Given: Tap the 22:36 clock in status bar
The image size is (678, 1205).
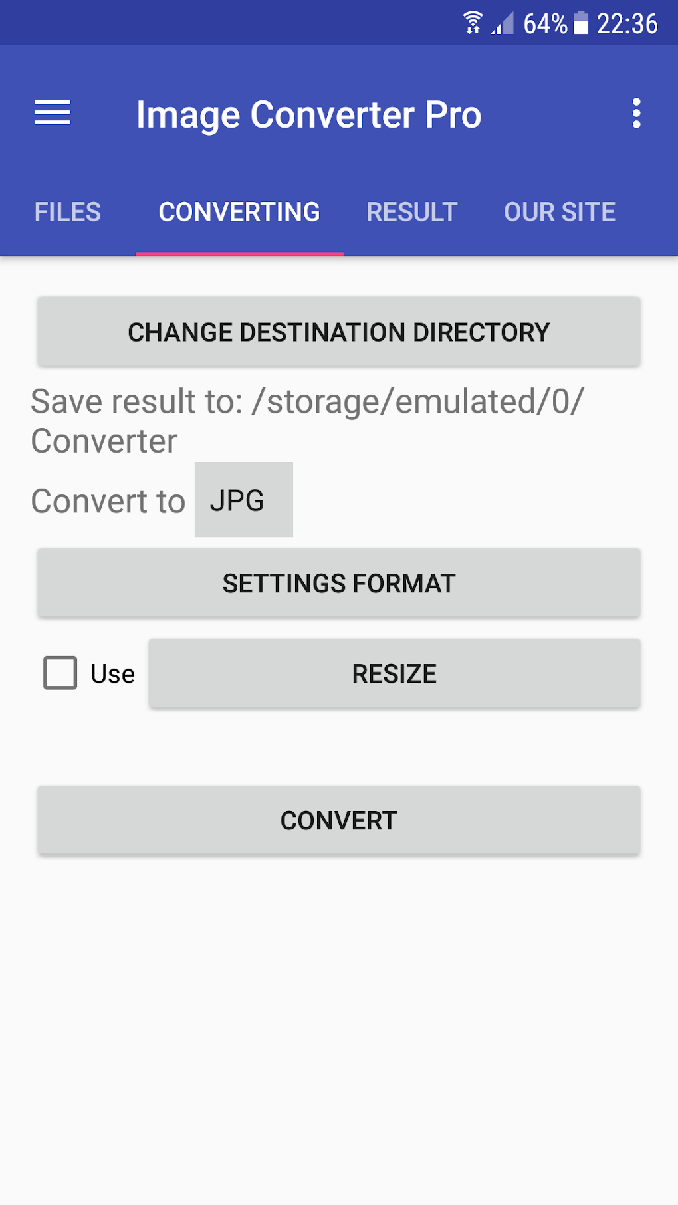Looking at the screenshot, I should click(627, 24).
